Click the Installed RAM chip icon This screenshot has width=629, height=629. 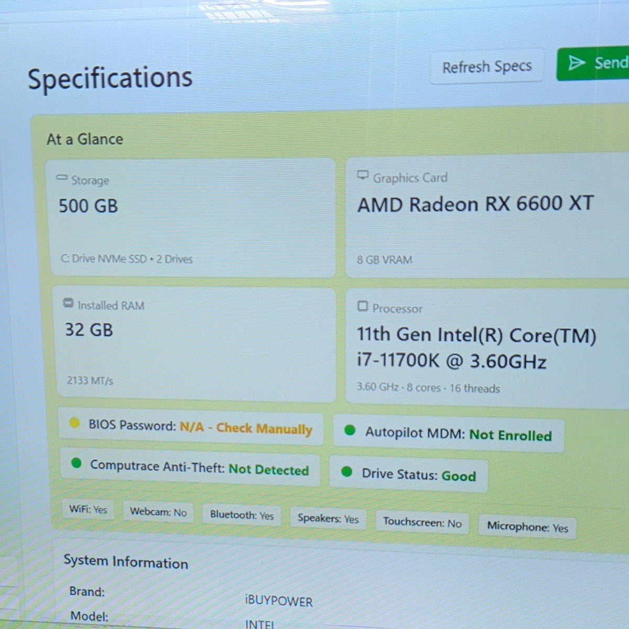coord(68,303)
